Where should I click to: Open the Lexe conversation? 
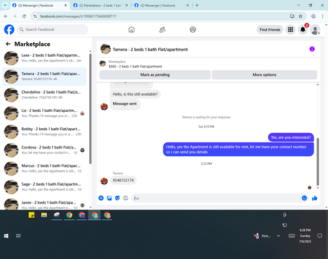pyautogui.click(x=44, y=58)
